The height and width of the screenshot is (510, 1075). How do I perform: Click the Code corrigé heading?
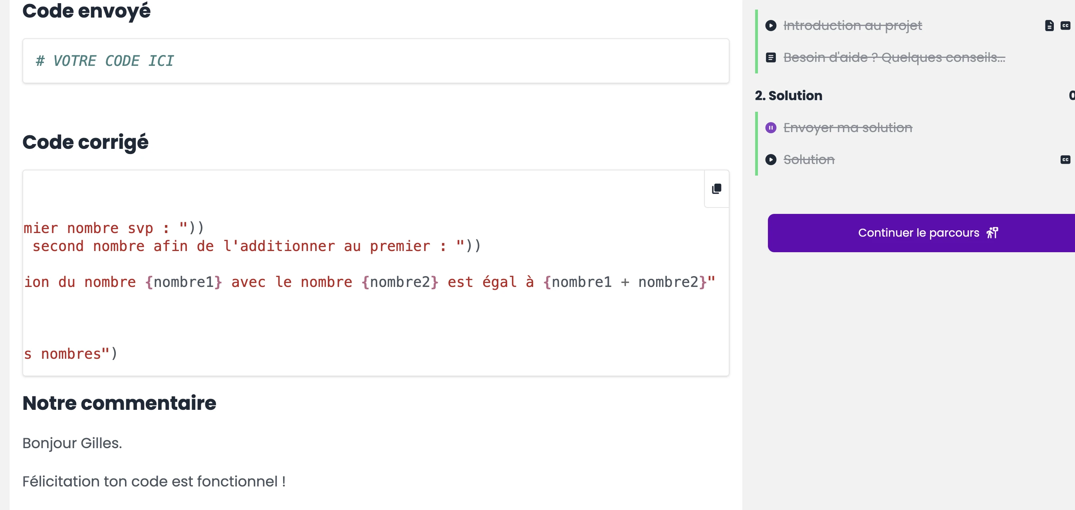click(x=85, y=142)
